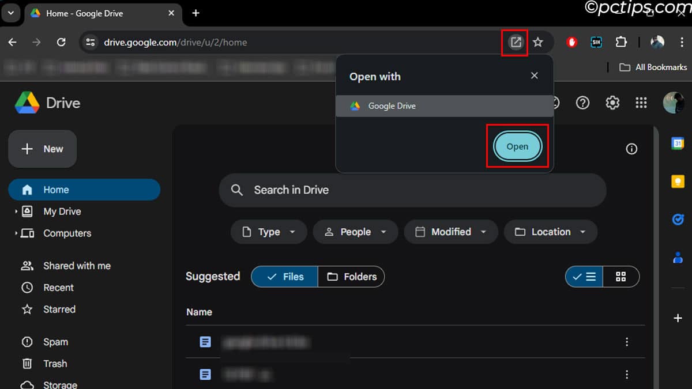This screenshot has width=692, height=389.
Task: Click the Open in app icon in address bar
Action: 516,42
